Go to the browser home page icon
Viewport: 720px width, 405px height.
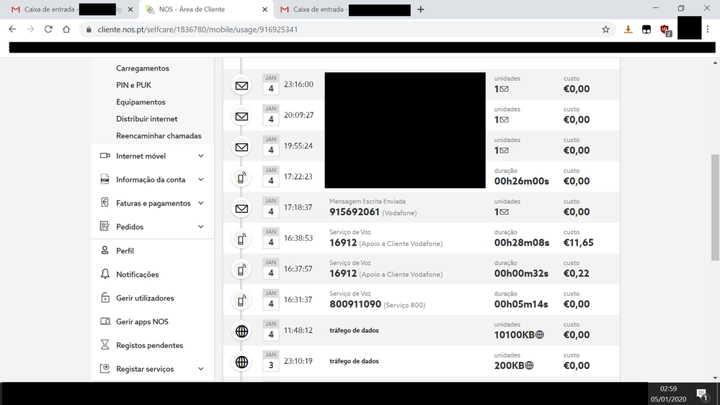66,30
